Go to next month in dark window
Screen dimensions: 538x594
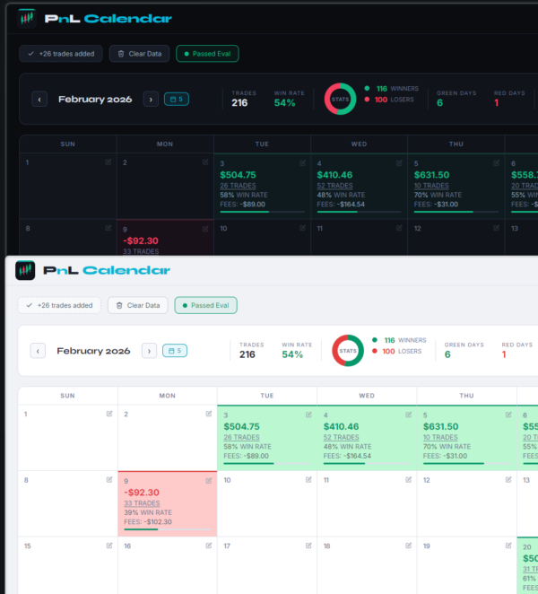(x=151, y=100)
